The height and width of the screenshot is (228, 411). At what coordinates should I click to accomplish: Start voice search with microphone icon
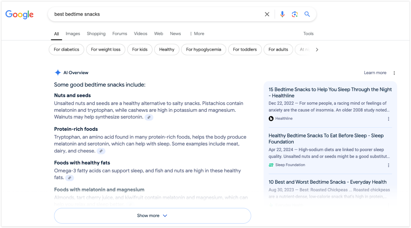(x=282, y=14)
